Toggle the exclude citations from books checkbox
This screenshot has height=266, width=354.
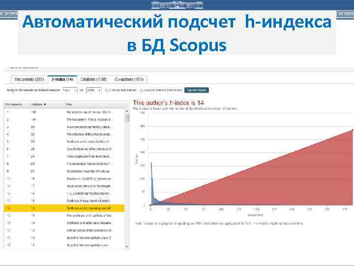(142, 90)
